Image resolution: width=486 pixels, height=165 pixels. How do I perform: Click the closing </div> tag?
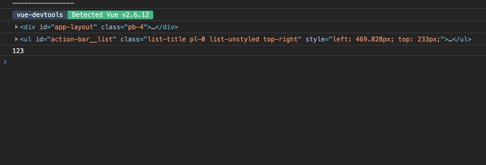[x=167, y=27]
